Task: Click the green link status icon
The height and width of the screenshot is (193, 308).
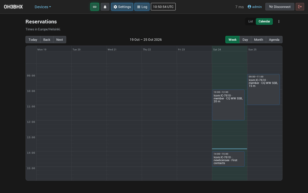Action: pos(94,7)
